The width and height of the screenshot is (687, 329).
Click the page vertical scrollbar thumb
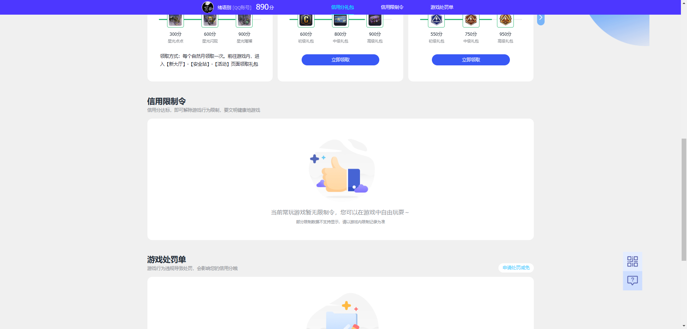point(684,200)
